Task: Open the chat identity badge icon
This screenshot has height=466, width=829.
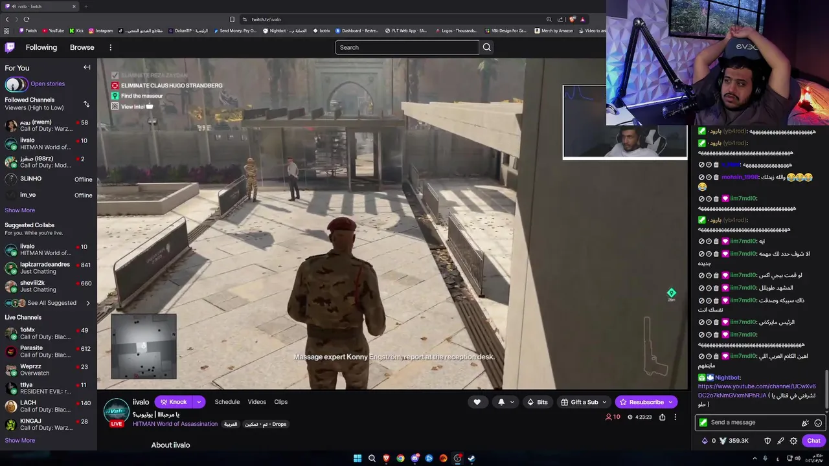Action: pos(703,423)
